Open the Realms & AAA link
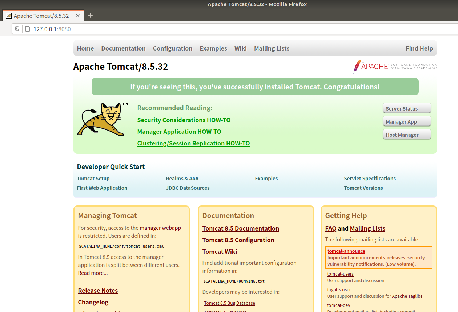The image size is (458, 312). (x=182, y=179)
